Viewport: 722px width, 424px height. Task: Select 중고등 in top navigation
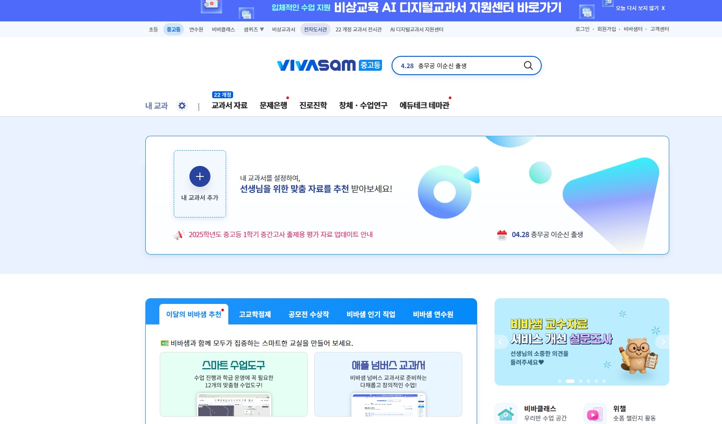tap(173, 29)
